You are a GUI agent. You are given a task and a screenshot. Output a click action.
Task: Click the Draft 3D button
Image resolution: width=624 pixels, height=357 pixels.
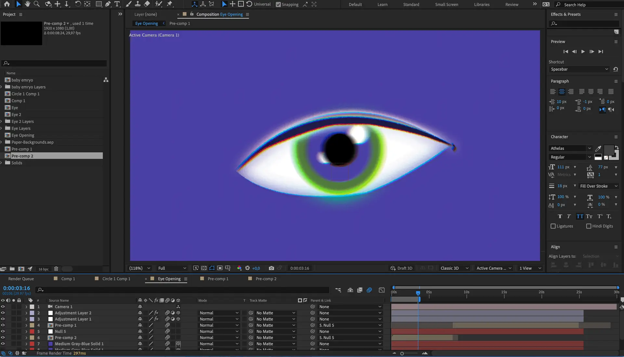pyautogui.click(x=401, y=268)
